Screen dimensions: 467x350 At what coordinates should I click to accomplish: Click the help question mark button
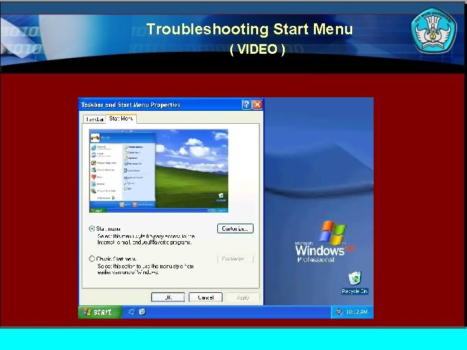[x=246, y=105]
